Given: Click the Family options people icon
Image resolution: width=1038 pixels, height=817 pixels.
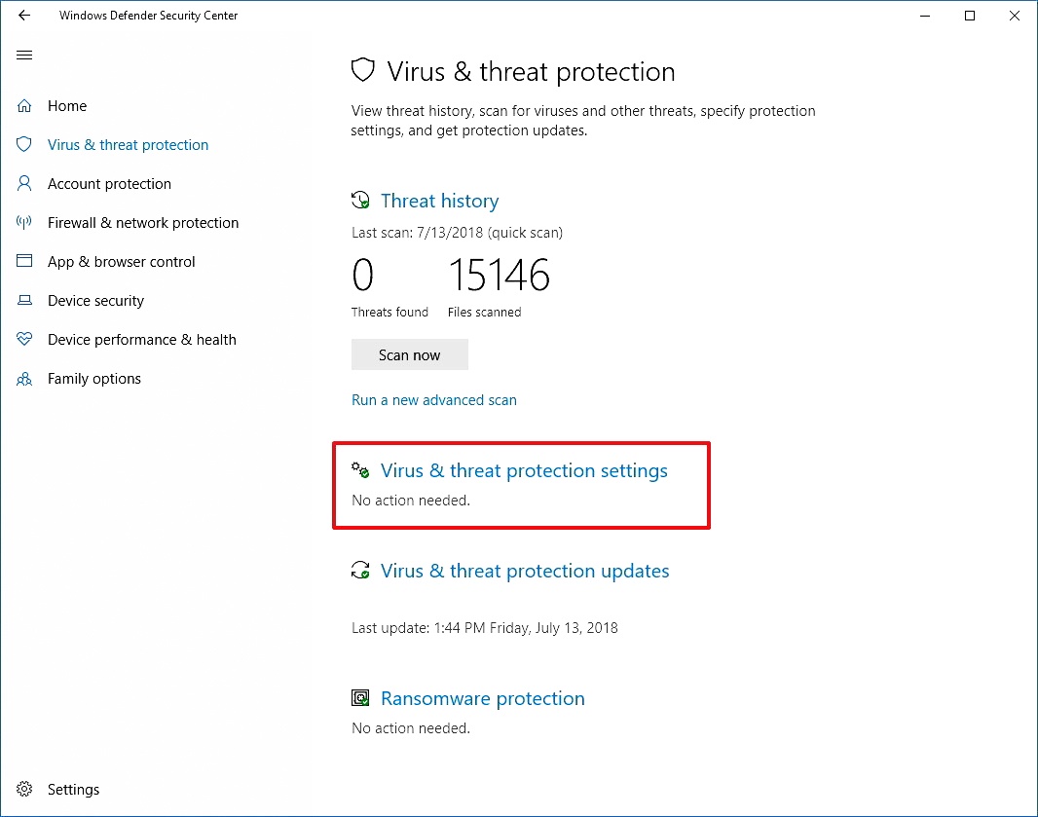Looking at the screenshot, I should tap(24, 379).
